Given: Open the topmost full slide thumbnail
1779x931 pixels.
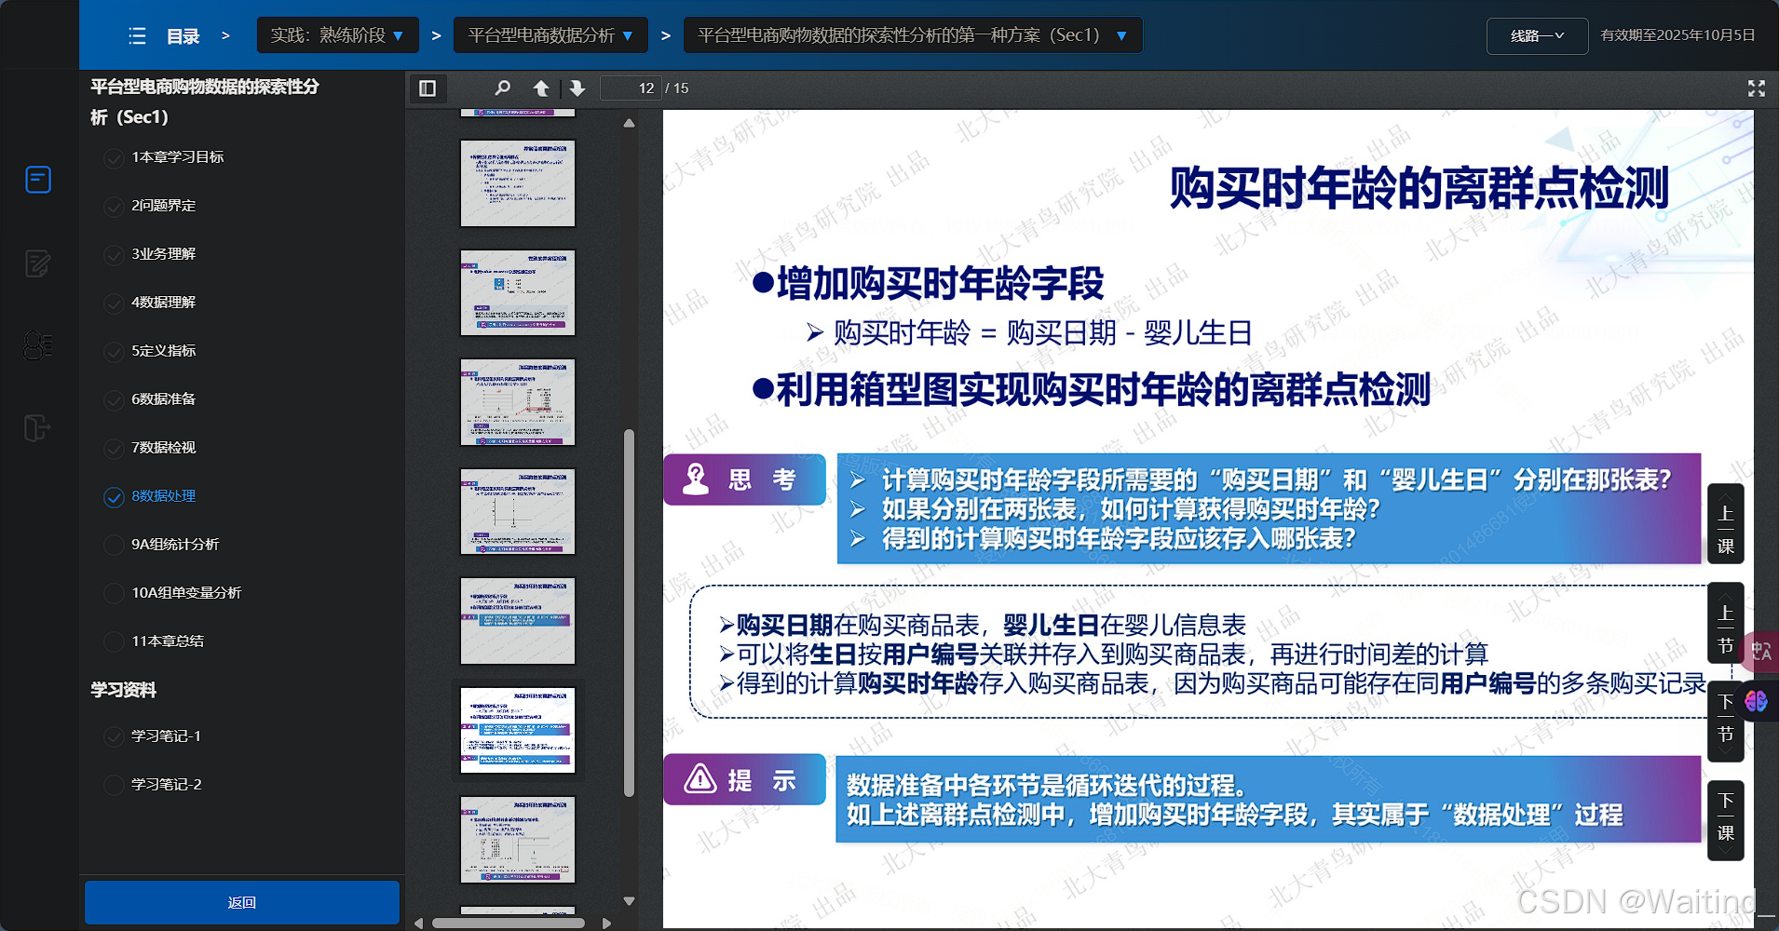Looking at the screenshot, I should click(518, 183).
